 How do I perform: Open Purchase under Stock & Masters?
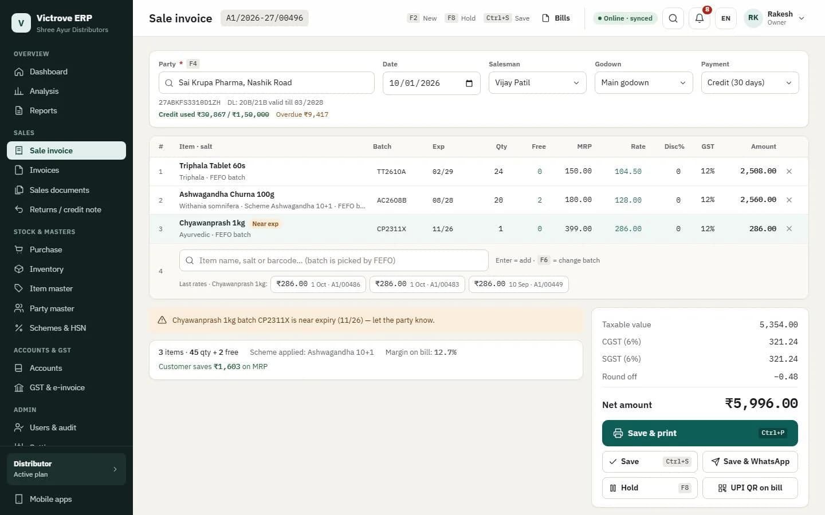(x=66, y=249)
